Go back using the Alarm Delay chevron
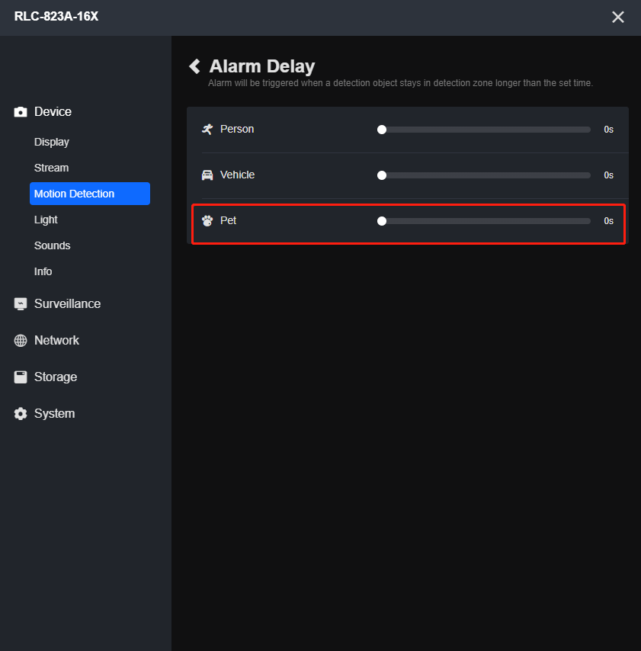The width and height of the screenshot is (641, 651). (194, 66)
